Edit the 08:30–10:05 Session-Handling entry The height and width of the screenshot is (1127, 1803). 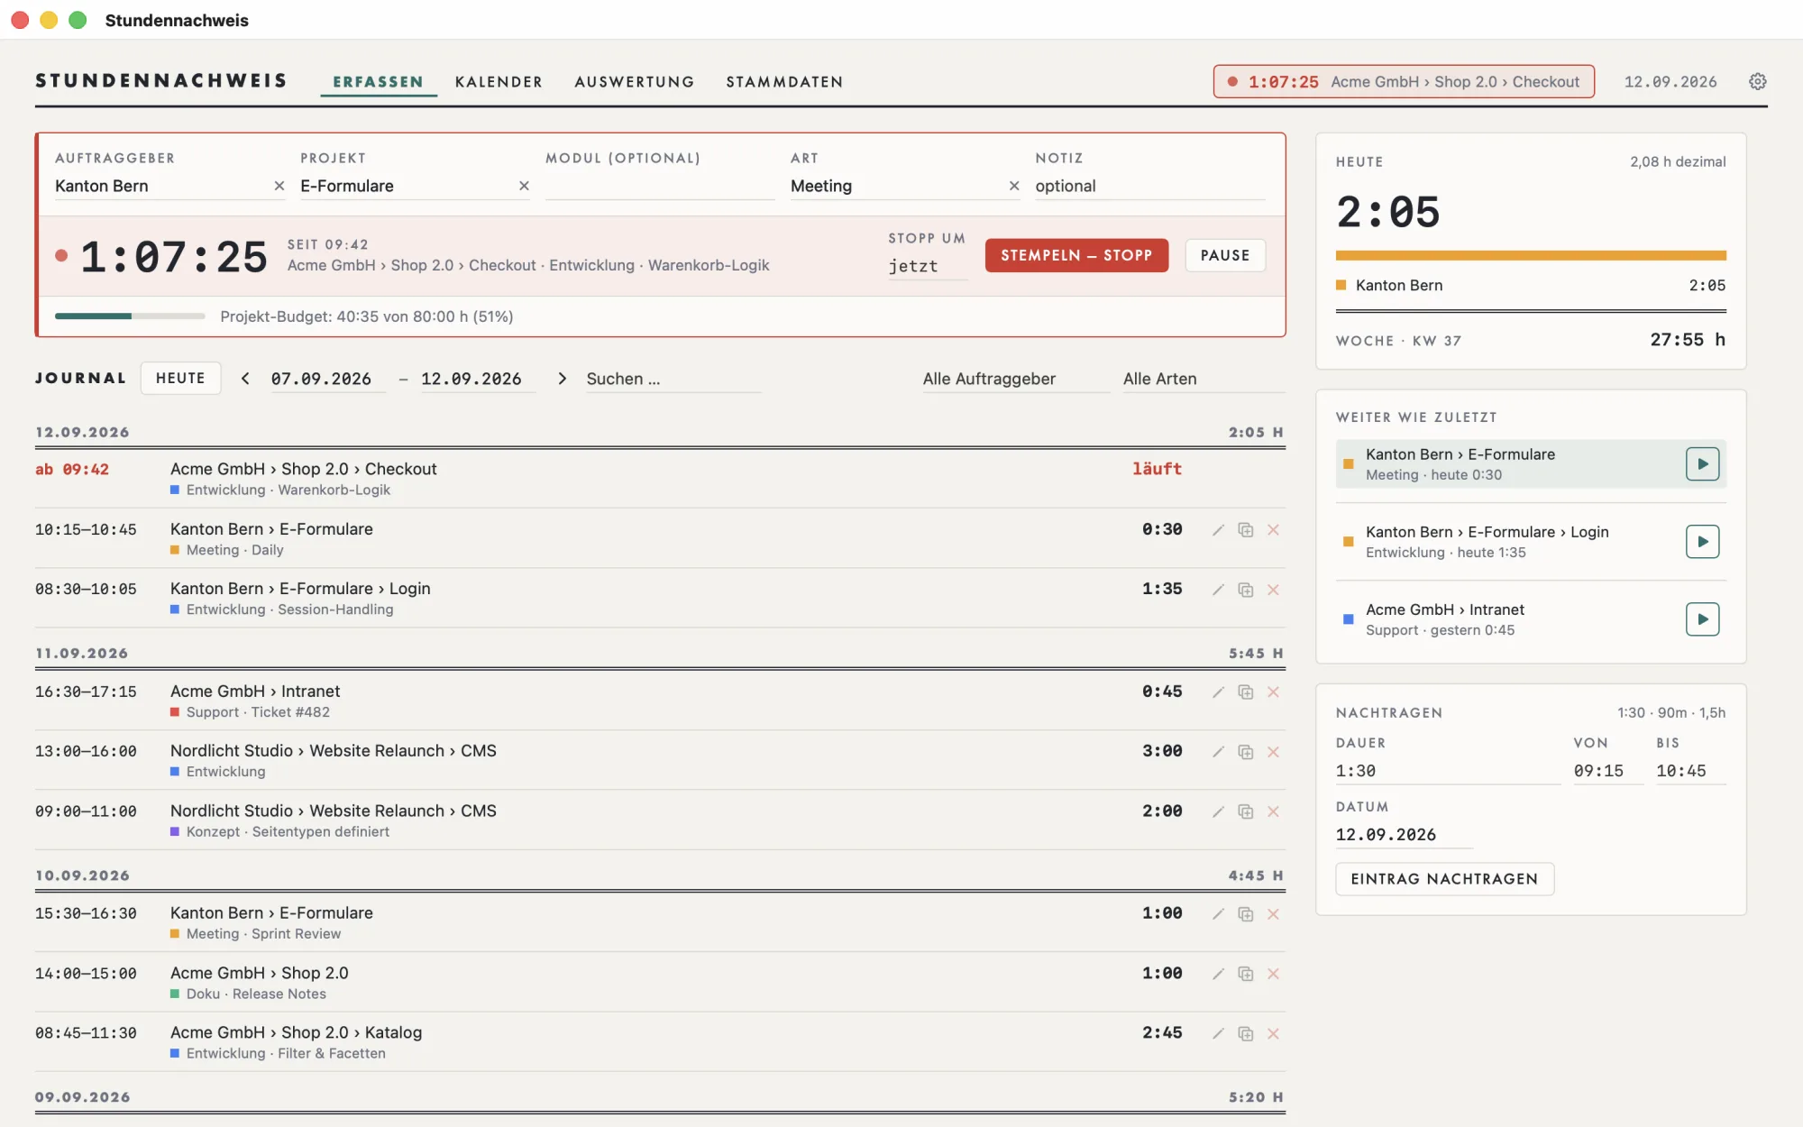1218,590
